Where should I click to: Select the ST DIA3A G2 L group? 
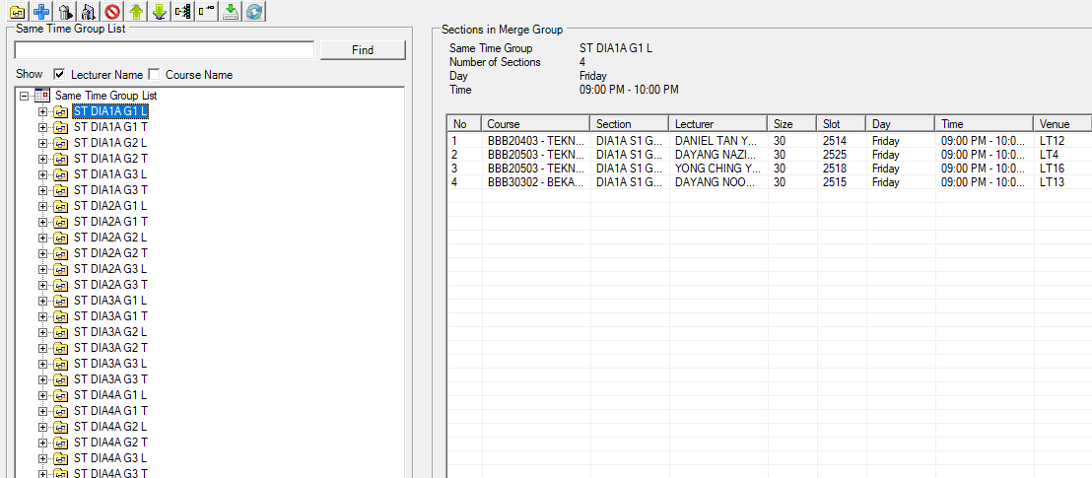coord(110,332)
